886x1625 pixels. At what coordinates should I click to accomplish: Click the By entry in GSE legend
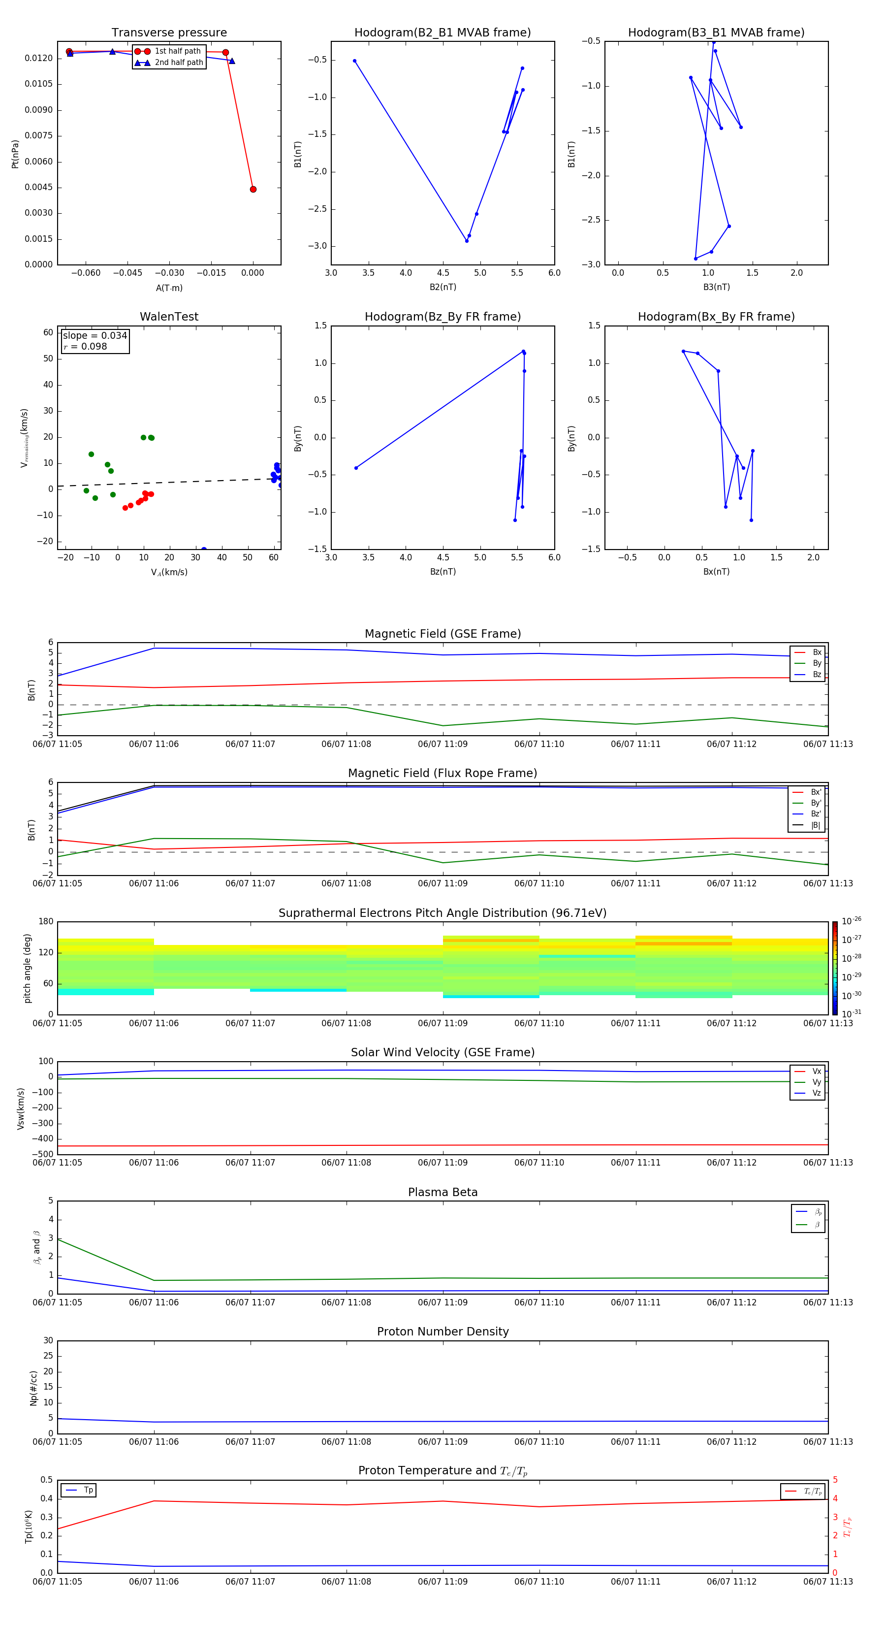pyautogui.click(x=808, y=663)
